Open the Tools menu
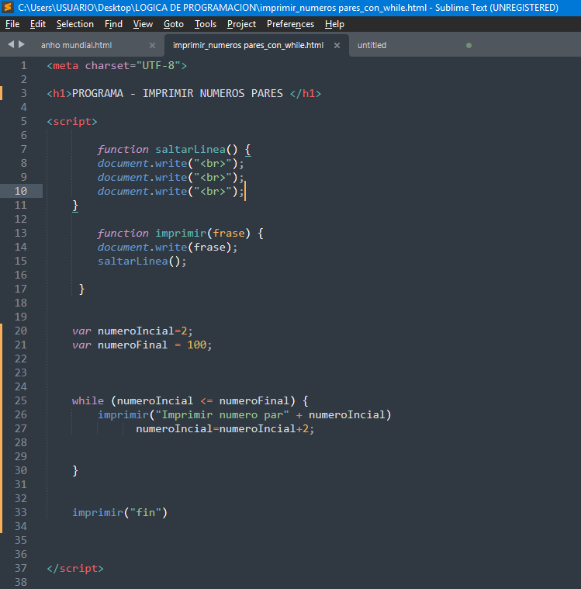Viewport: 581px width, 589px height. (x=205, y=24)
